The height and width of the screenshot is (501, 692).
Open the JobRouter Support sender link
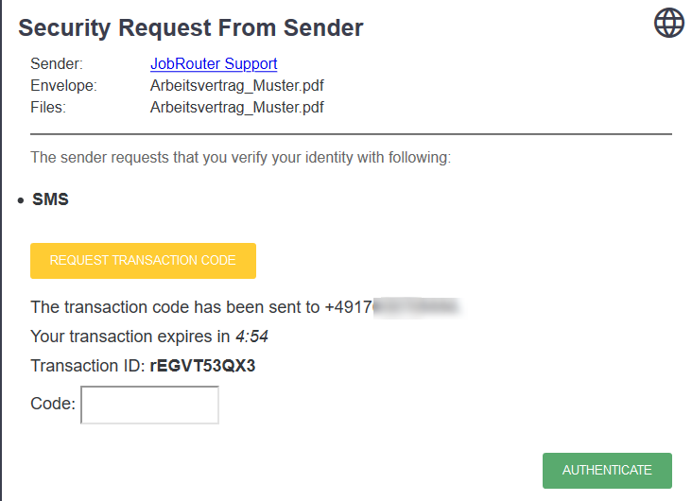tap(214, 64)
